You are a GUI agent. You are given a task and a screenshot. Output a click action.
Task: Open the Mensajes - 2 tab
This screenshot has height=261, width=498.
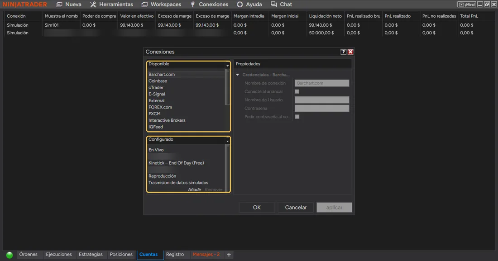click(x=206, y=254)
